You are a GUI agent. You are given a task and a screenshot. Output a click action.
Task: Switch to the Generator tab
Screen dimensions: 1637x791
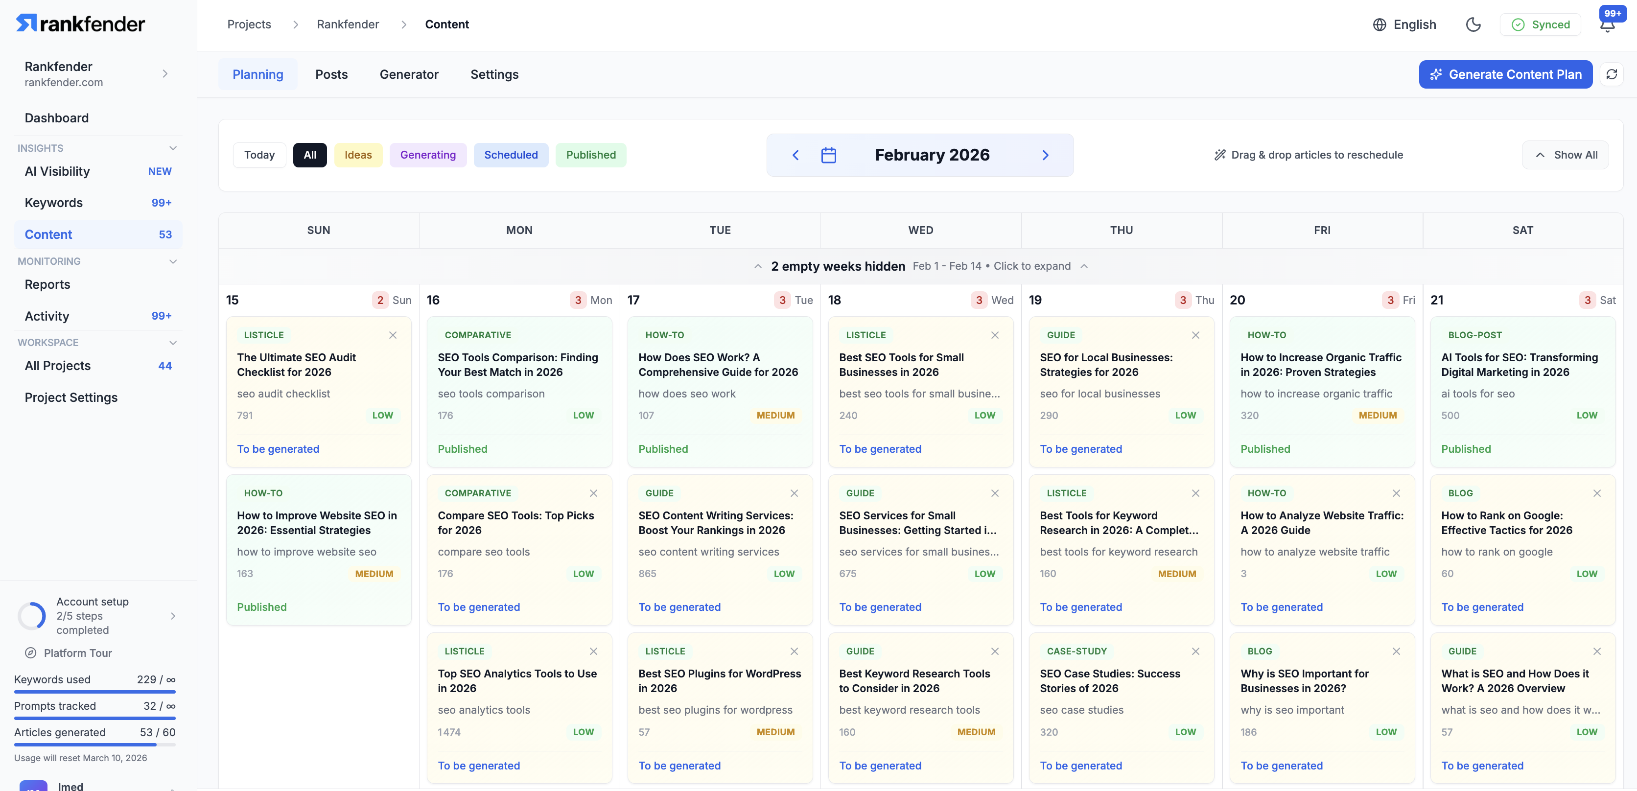(409, 74)
